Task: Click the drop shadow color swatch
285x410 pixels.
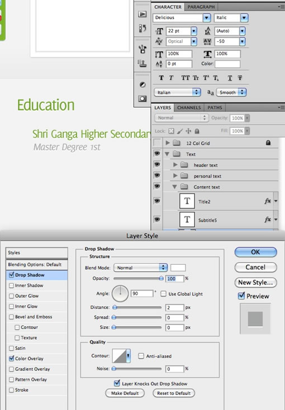Action: pyautogui.click(x=178, y=268)
